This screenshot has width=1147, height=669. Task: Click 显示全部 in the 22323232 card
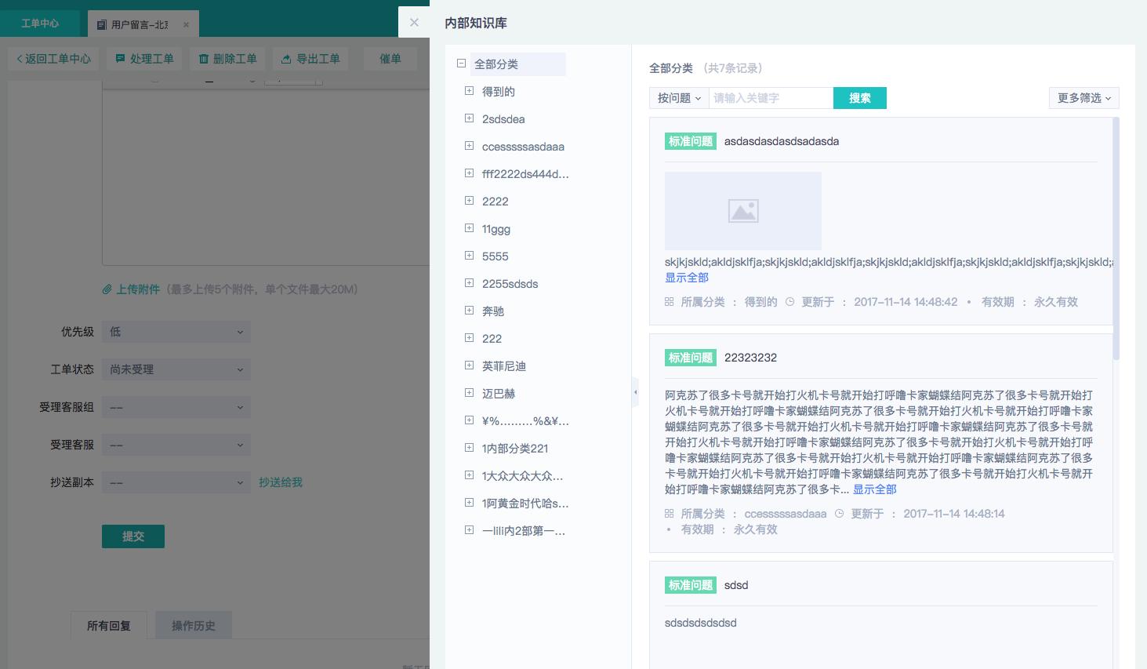pyautogui.click(x=875, y=489)
